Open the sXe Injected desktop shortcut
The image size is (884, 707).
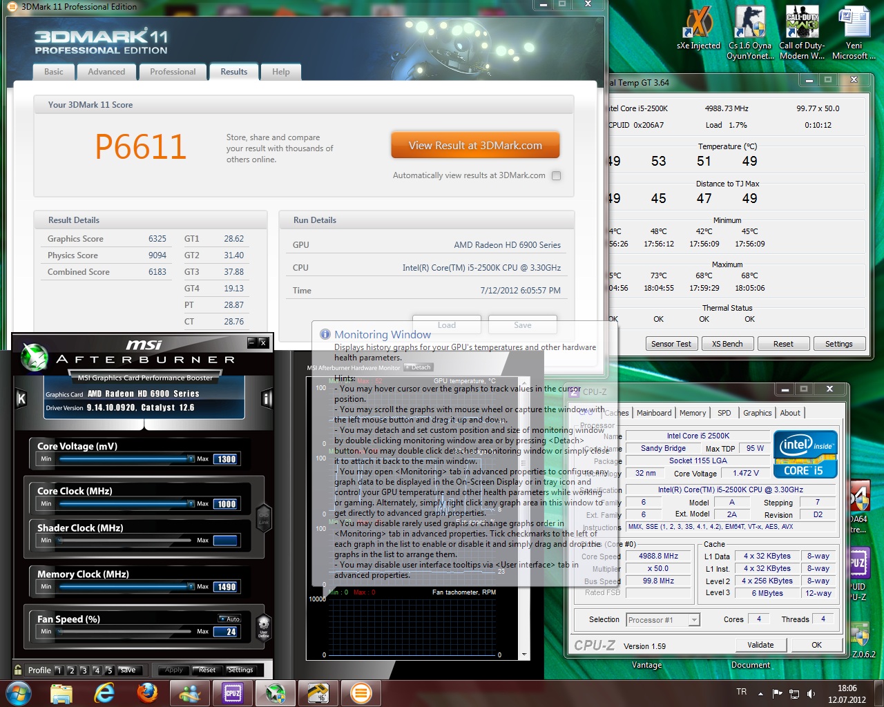[698, 29]
